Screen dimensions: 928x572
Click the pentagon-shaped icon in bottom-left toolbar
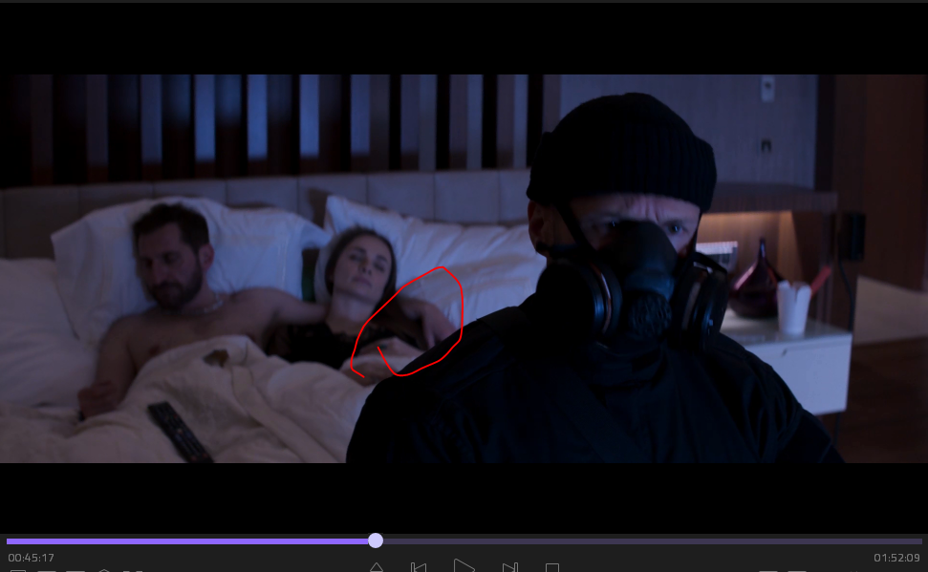(105, 570)
